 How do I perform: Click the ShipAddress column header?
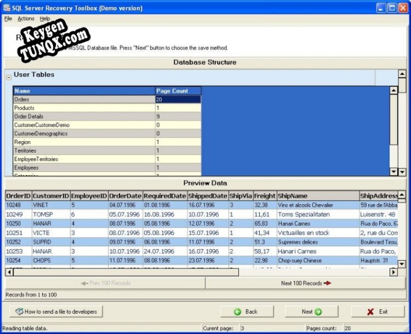(x=379, y=196)
